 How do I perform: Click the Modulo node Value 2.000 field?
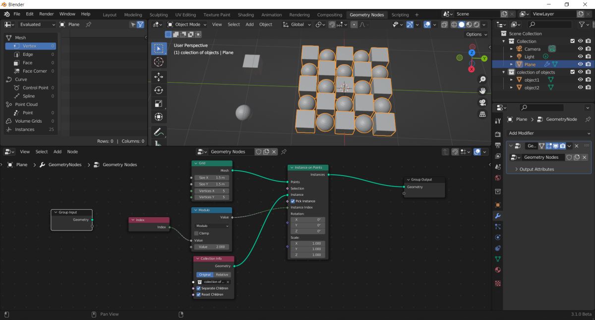pos(212,247)
